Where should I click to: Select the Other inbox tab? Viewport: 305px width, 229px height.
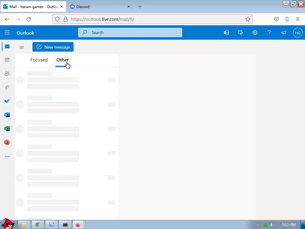63,60
